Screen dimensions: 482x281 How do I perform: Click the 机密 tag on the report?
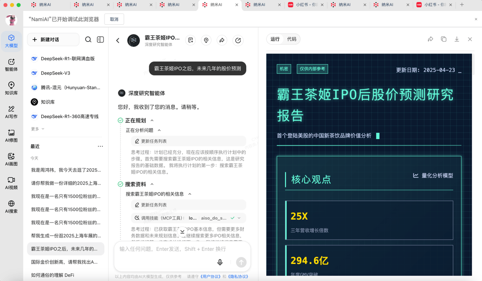pos(284,69)
